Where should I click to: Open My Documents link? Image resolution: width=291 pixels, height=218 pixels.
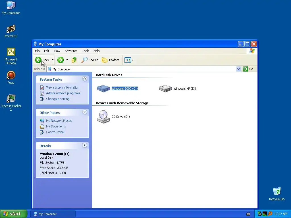[x=56, y=126]
